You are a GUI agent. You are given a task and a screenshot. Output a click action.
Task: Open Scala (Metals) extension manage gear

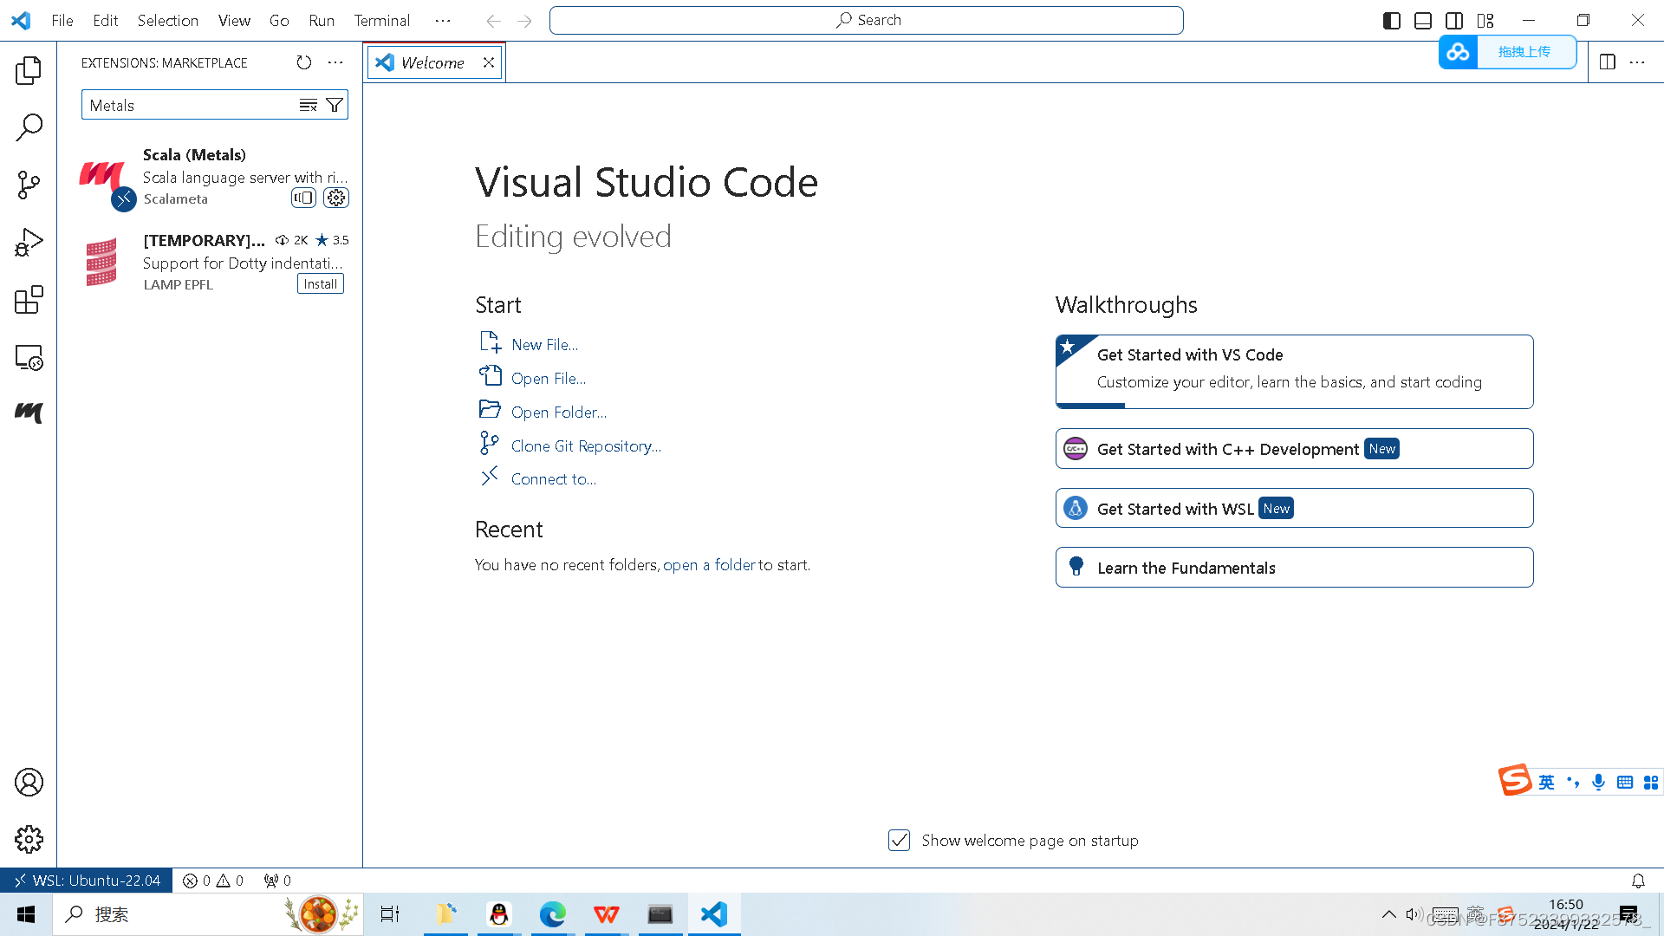pyautogui.click(x=336, y=198)
